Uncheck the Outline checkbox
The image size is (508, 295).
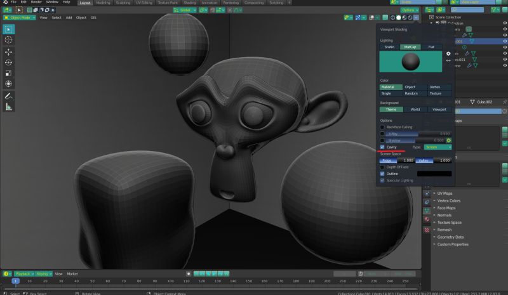pos(382,174)
